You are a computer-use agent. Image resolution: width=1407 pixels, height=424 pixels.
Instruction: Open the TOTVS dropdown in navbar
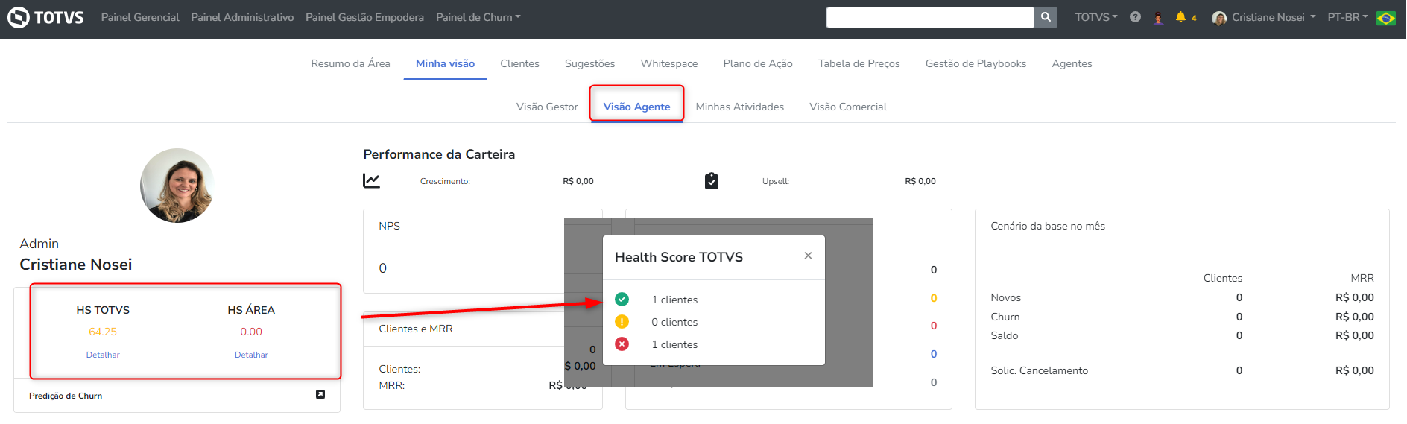click(x=1095, y=17)
